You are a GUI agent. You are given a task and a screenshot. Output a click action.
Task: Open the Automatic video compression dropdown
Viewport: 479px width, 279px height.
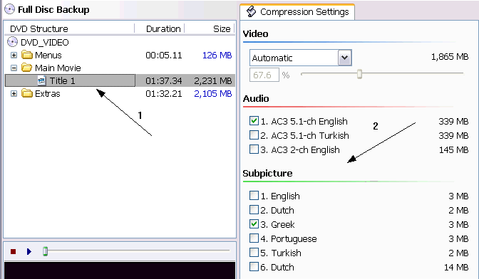[344, 58]
